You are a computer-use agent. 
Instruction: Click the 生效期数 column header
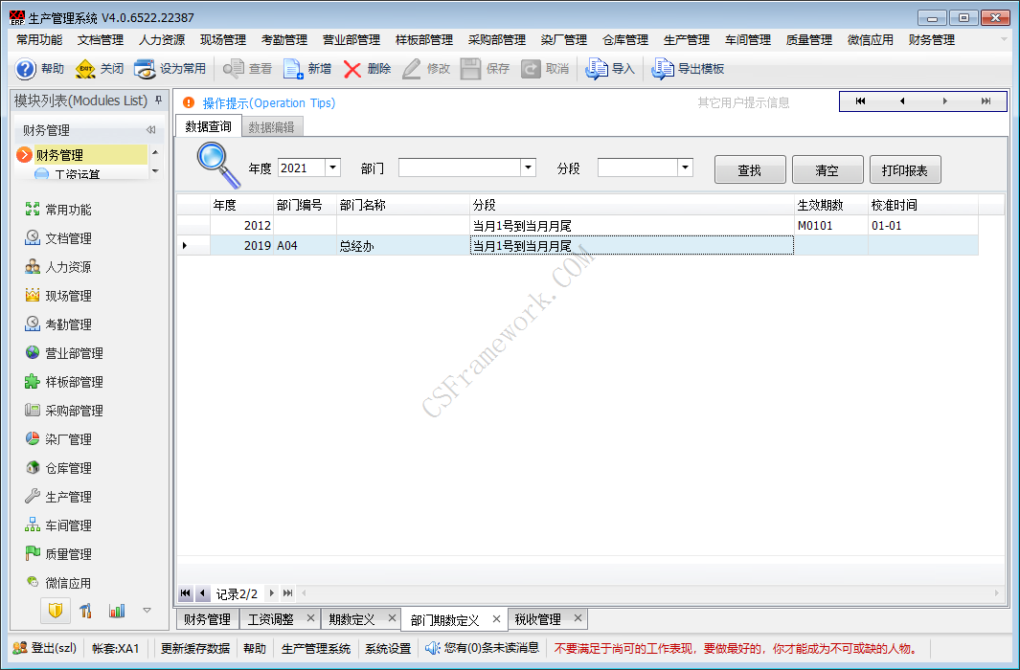(830, 205)
